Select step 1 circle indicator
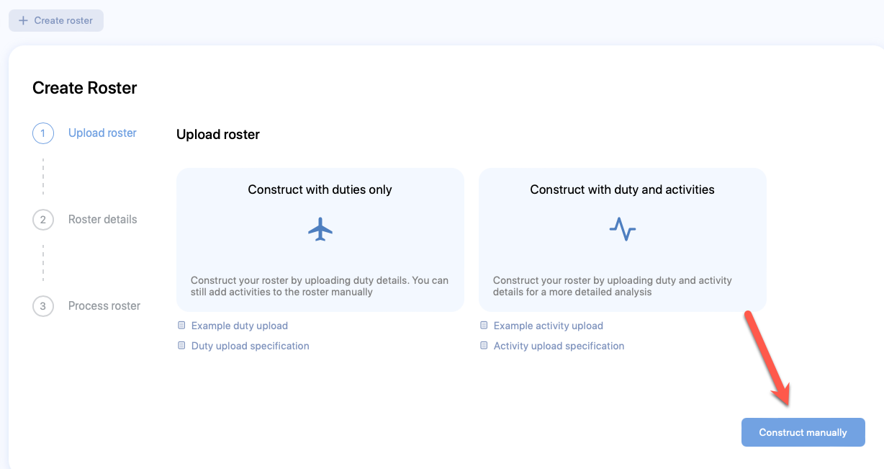Viewport: 884px width, 469px height. tap(43, 133)
